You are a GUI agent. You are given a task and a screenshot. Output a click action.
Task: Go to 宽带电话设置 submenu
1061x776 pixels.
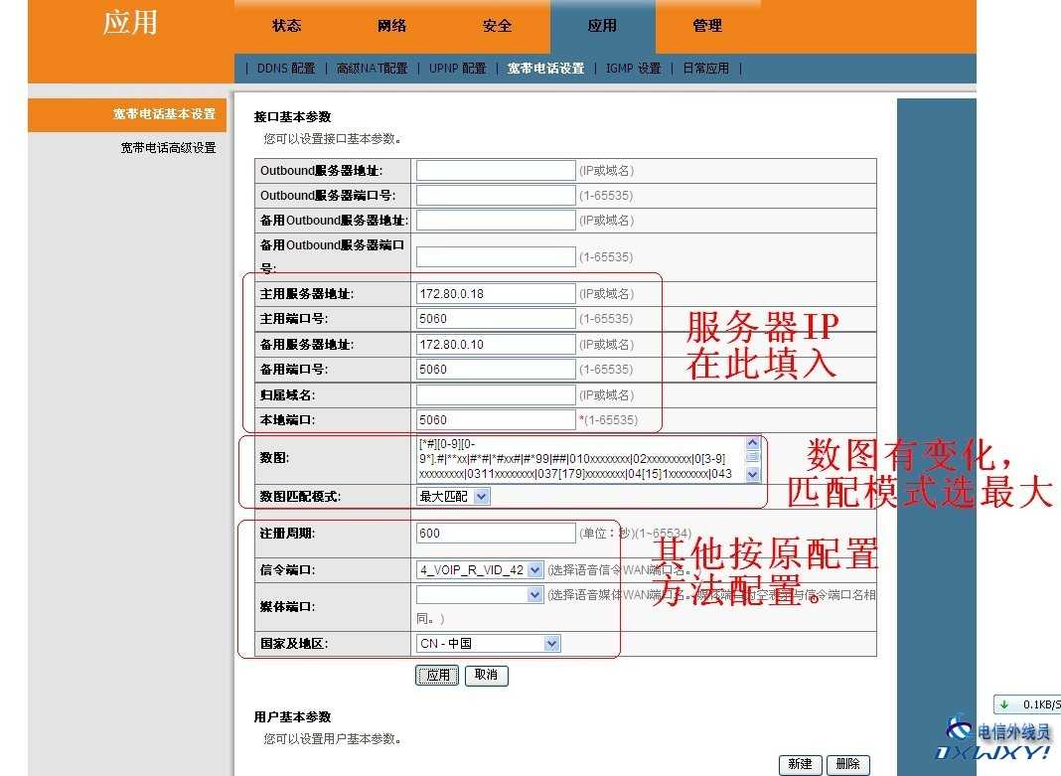coord(545,69)
